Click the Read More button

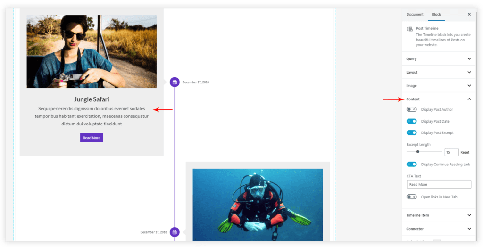point(92,138)
